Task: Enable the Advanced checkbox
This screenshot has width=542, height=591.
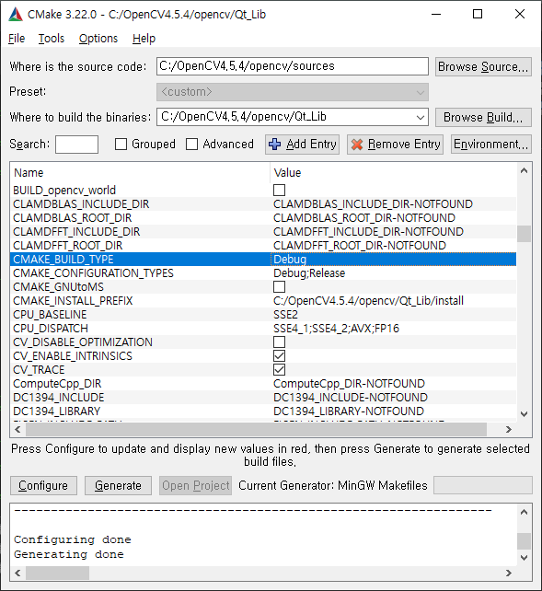Action: pyautogui.click(x=191, y=144)
